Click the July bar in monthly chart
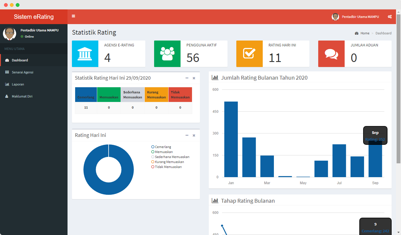The width and height of the screenshot is (401, 235). 339,161
